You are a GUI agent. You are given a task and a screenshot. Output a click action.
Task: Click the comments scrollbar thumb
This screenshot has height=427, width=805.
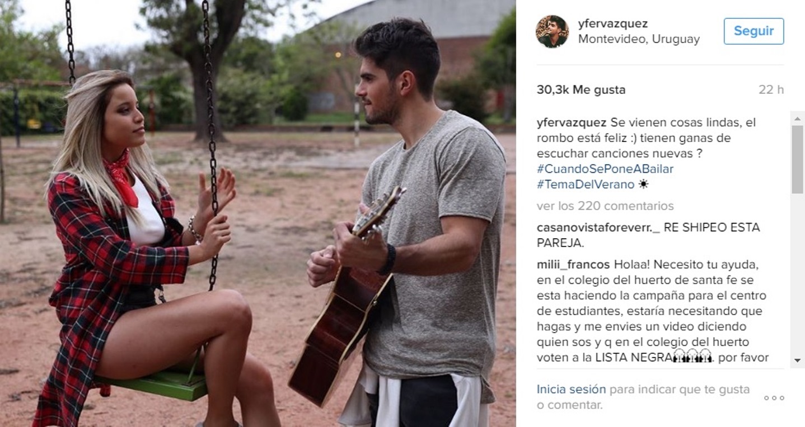(798, 159)
